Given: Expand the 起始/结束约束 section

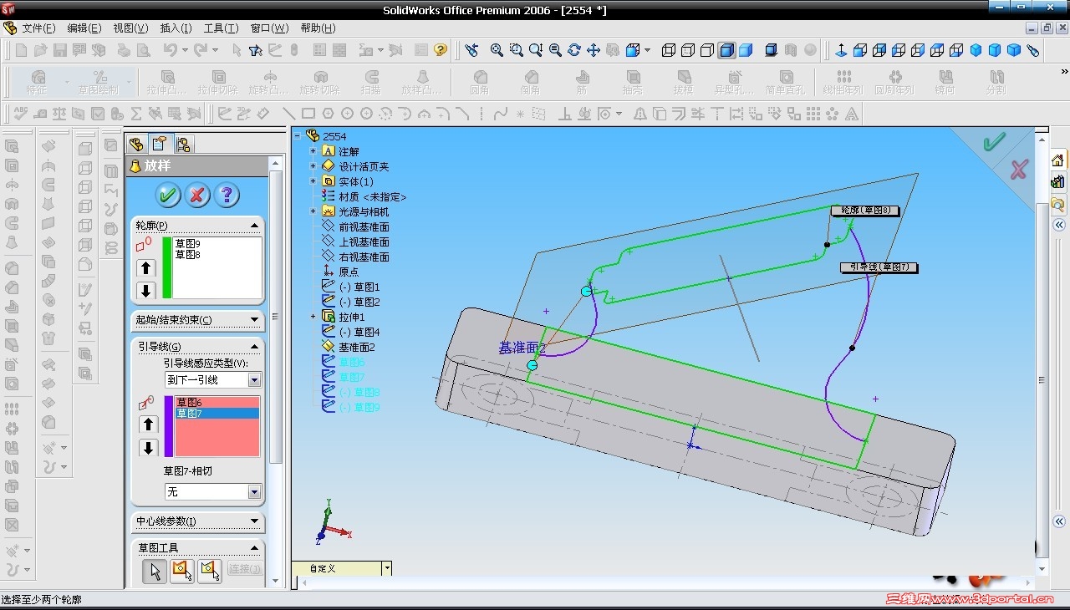Looking at the screenshot, I should (255, 320).
